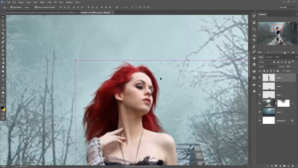Open the Adjustments panel icon
298x168 pixels.
click(x=254, y=58)
